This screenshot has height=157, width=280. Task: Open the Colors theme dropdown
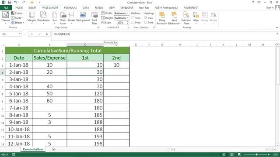(17, 13)
